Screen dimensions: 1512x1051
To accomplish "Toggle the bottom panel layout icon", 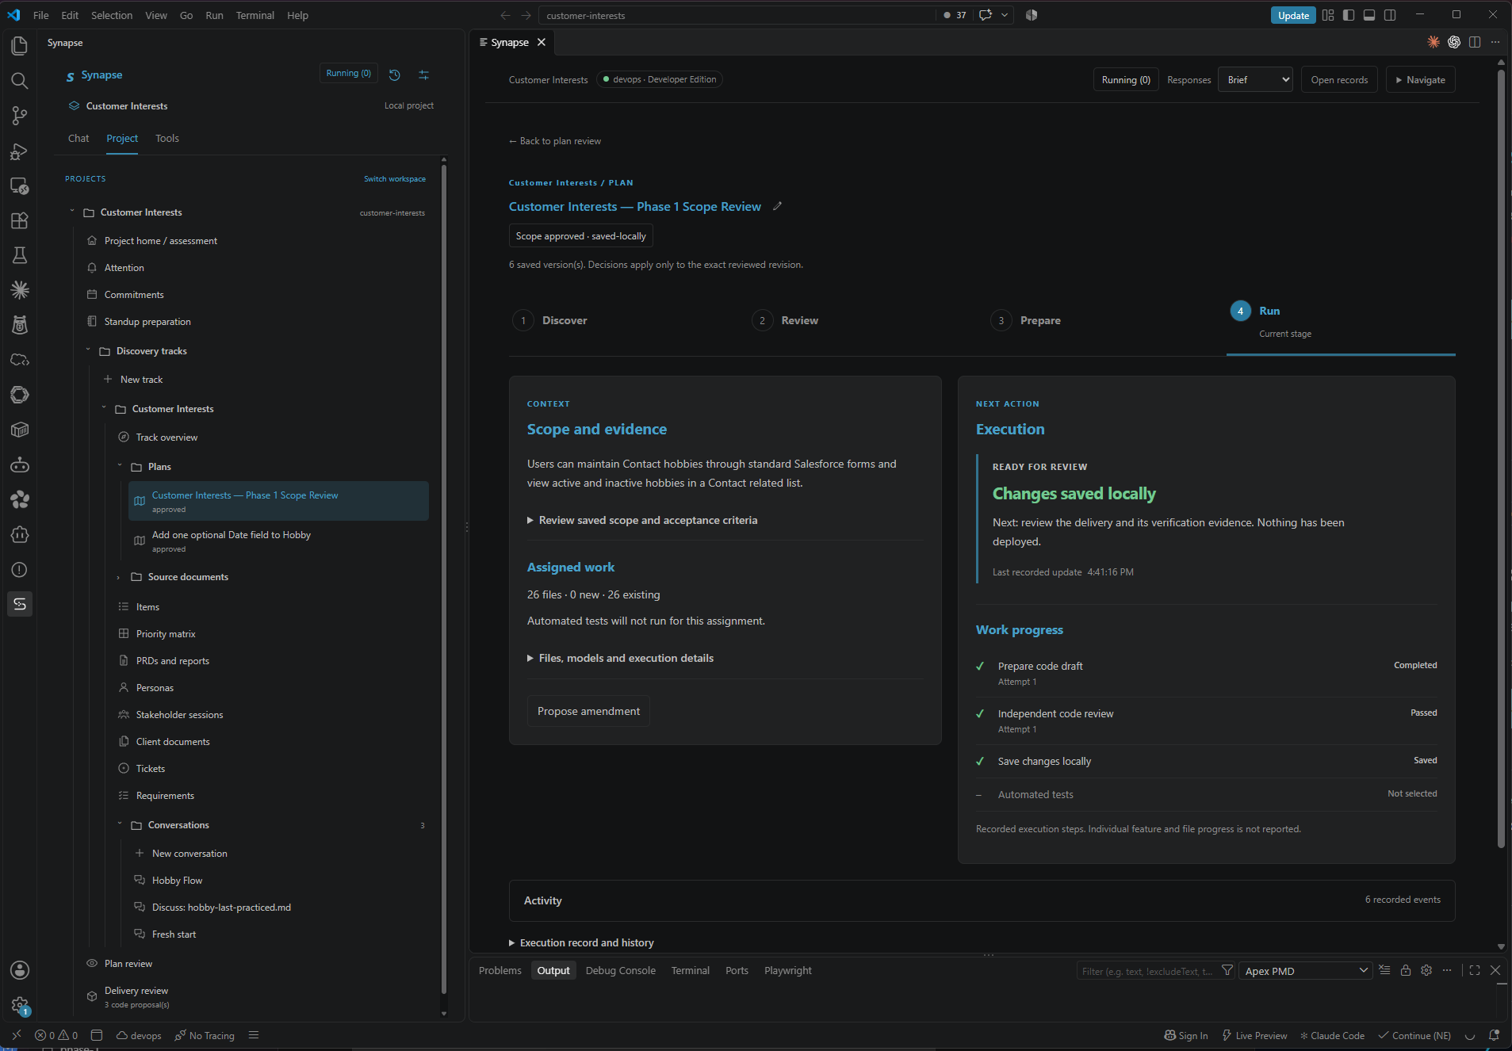I will tap(1369, 15).
